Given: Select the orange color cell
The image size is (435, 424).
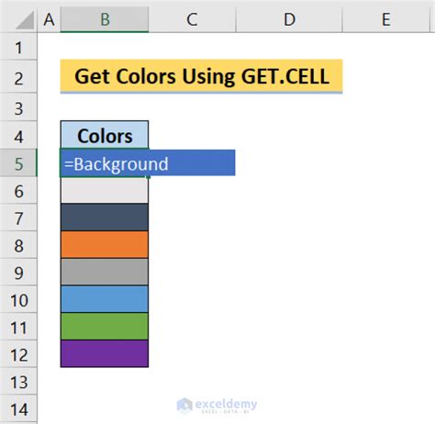Looking at the screenshot, I should coord(105,245).
